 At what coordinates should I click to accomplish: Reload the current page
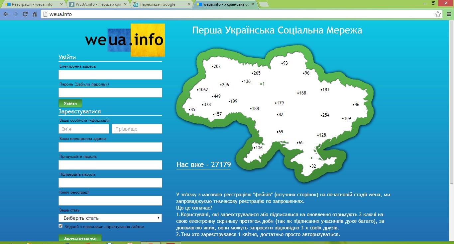click(25, 14)
